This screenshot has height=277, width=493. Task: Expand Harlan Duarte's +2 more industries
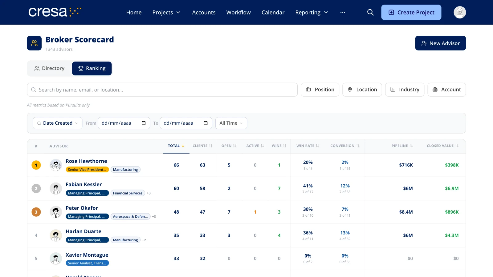[144, 240]
